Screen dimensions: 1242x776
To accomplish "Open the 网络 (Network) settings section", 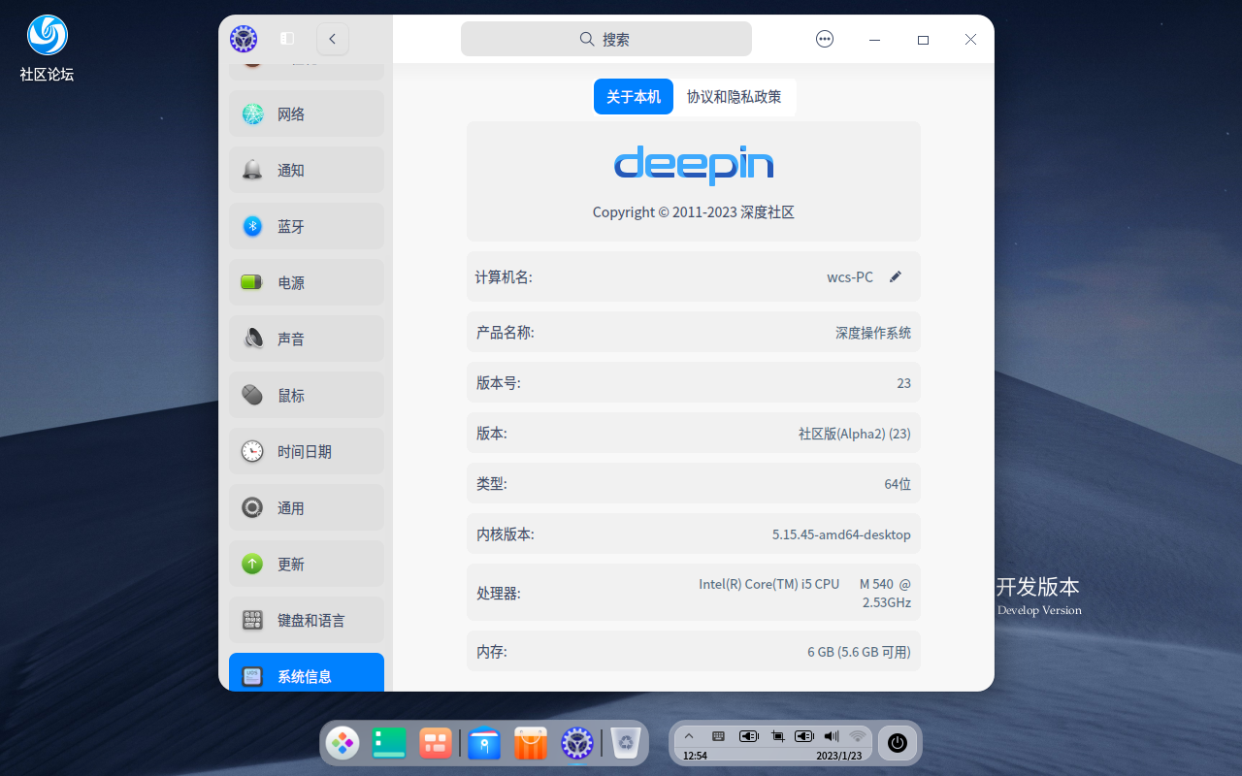I will point(306,113).
